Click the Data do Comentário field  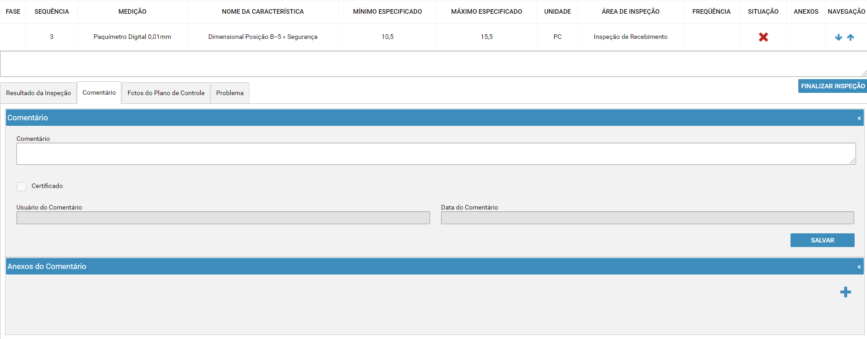click(648, 218)
